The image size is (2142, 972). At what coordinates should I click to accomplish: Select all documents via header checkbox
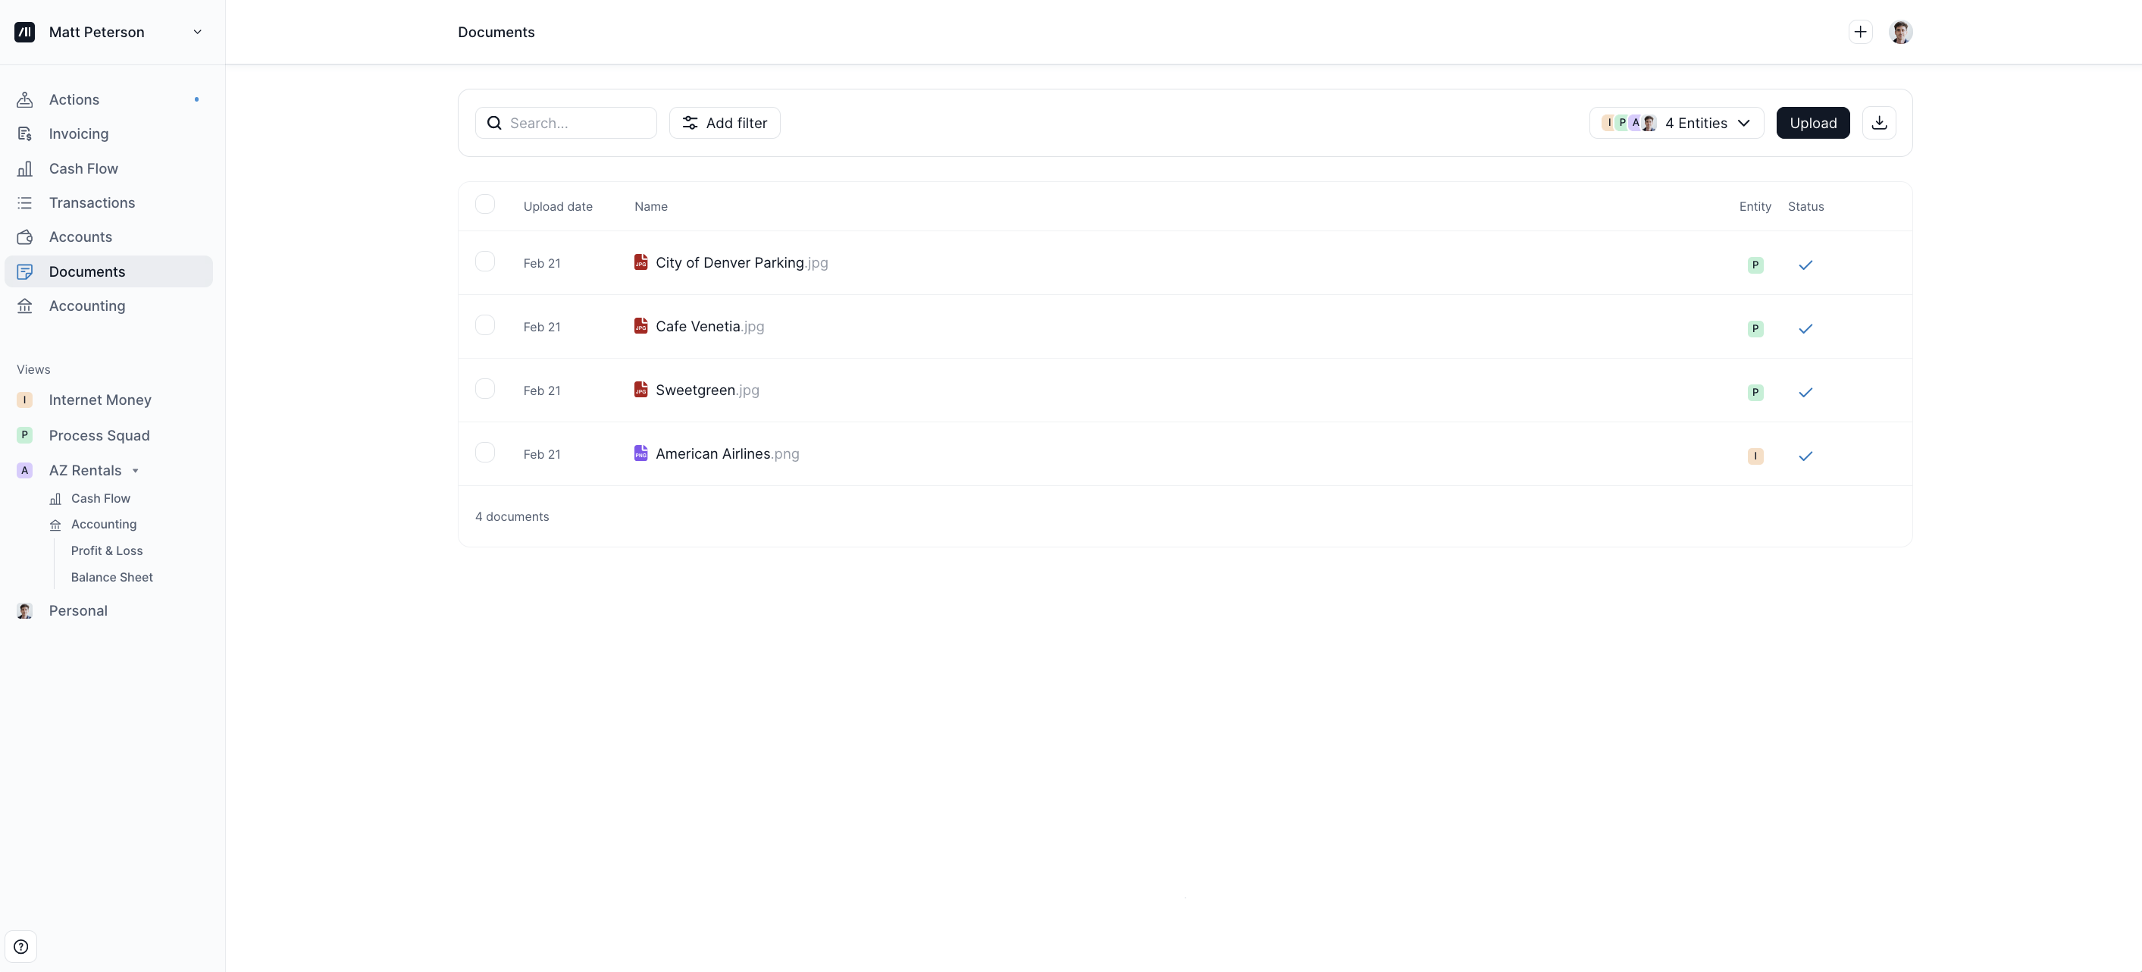(x=486, y=204)
